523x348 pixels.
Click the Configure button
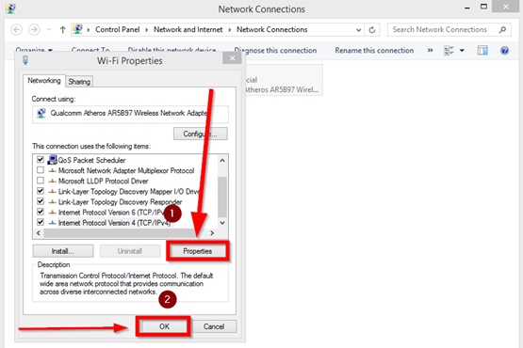(x=201, y=134)
